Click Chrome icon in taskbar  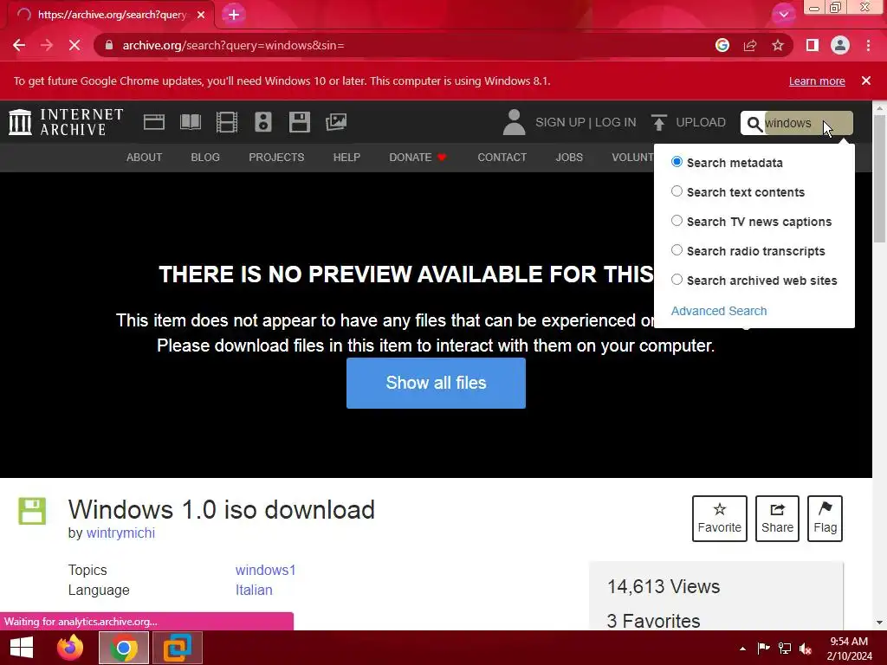[123, 648]
